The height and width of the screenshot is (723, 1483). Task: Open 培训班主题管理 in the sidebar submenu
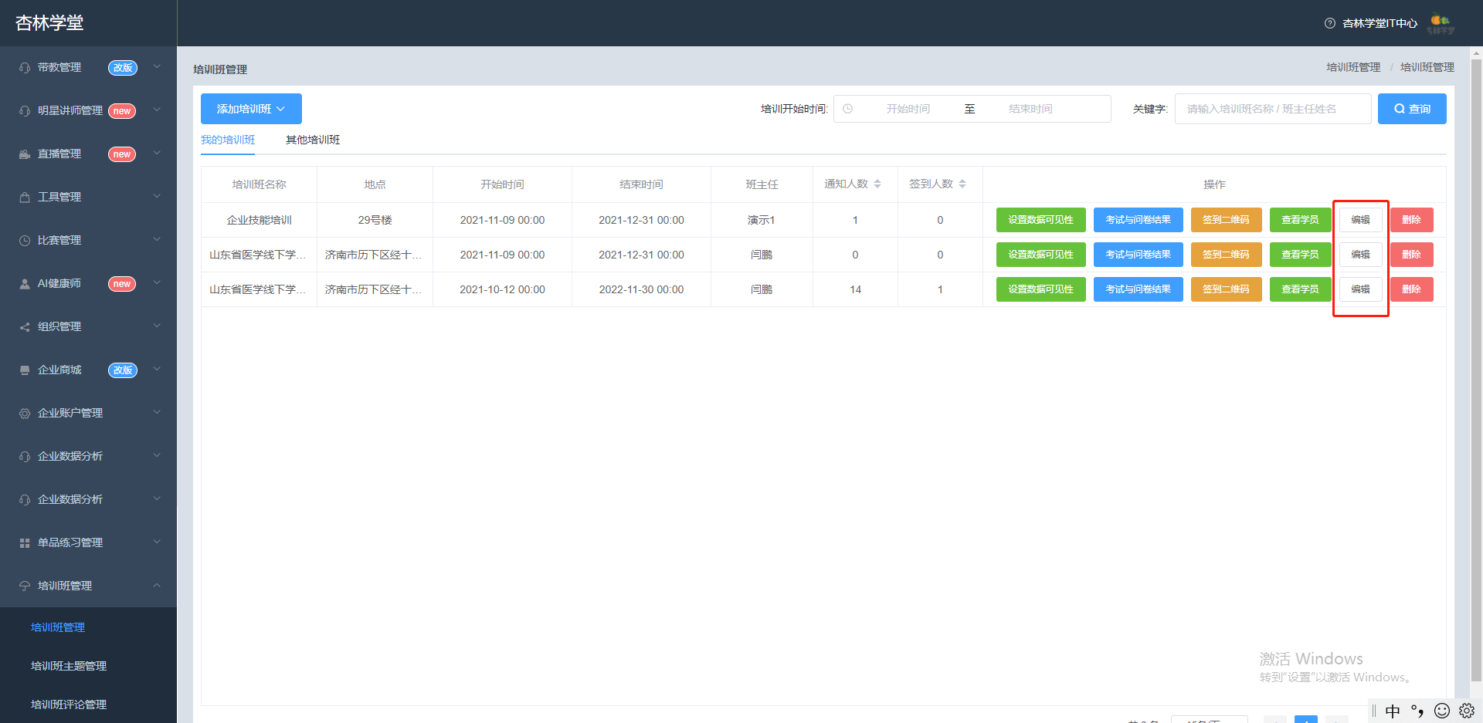click(69, 666)
